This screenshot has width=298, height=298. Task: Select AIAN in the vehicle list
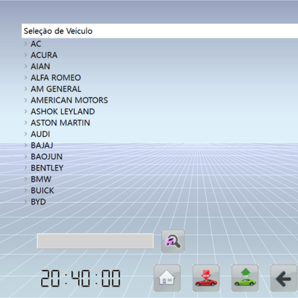point(40,66)
